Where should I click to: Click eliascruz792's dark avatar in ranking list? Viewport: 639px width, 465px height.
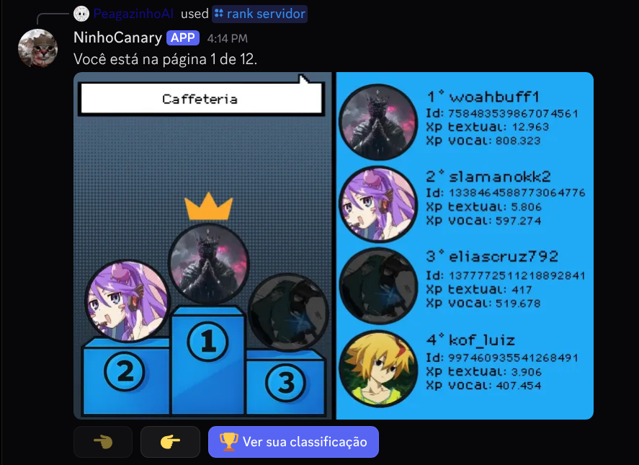[x=379, y=286]
